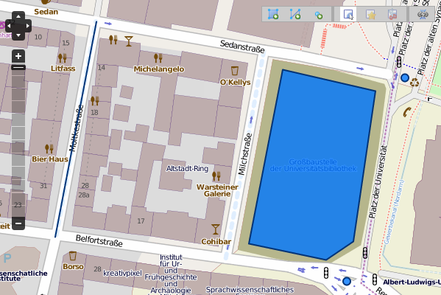The width and height of the screenshot is (441, 295).
Task: Pan the map right
Action: (x=27, y=26)
